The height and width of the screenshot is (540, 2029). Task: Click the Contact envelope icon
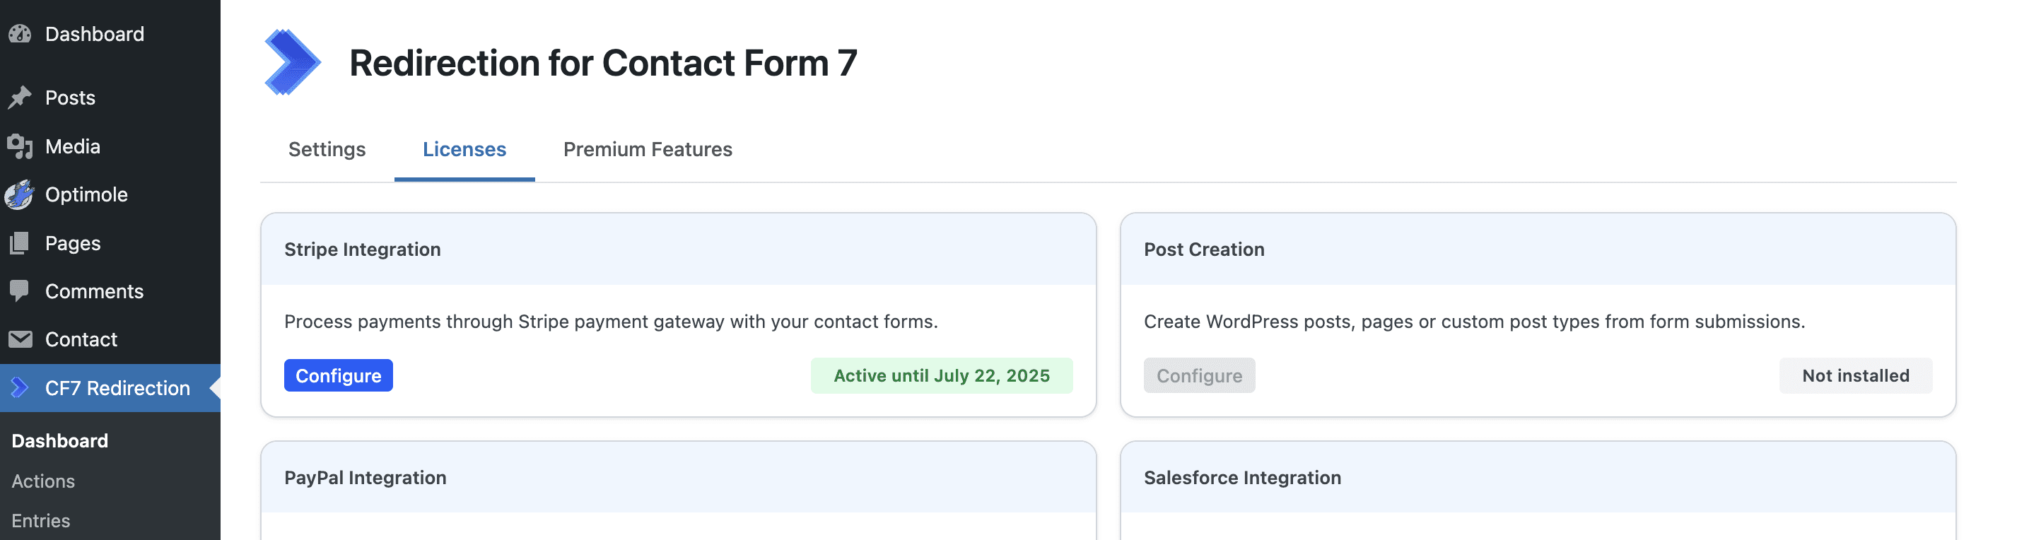tap(20, 339)
